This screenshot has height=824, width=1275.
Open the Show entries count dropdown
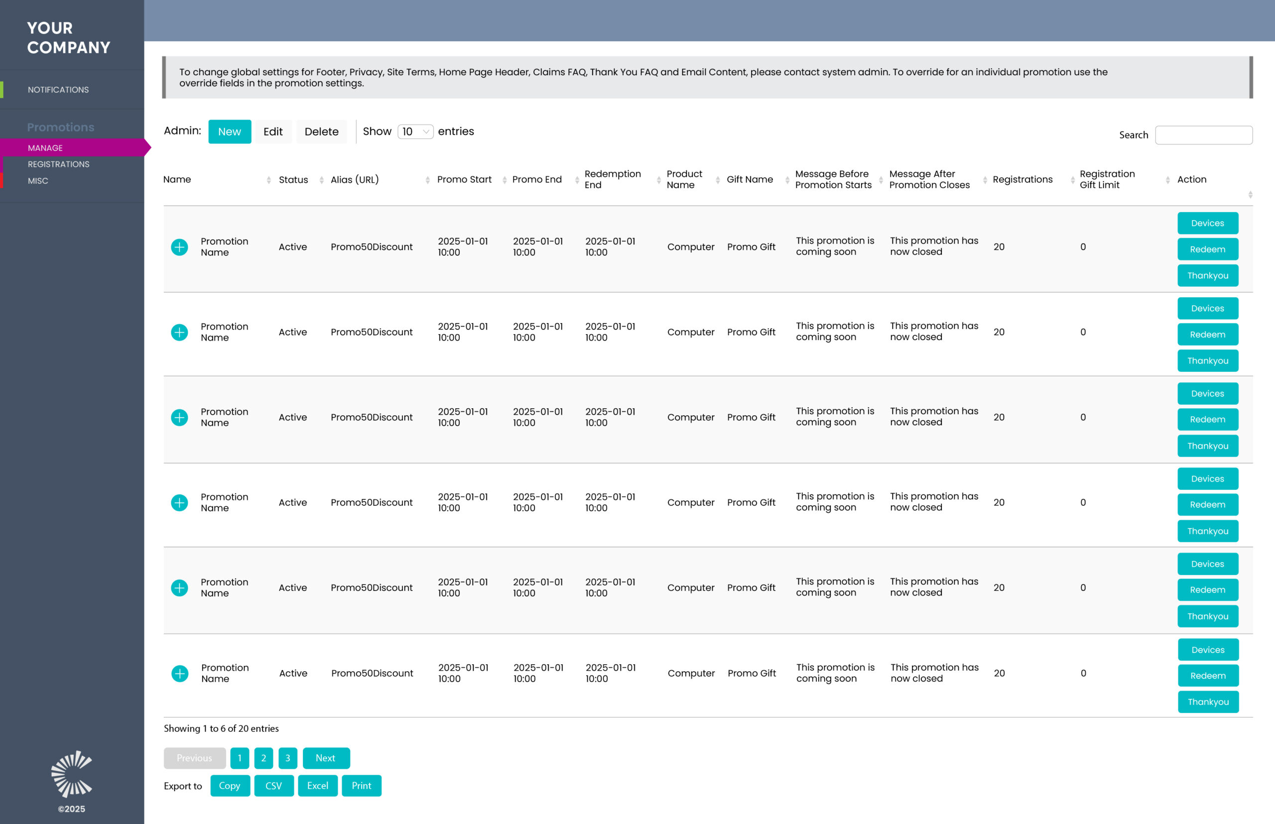pos(415,131)
